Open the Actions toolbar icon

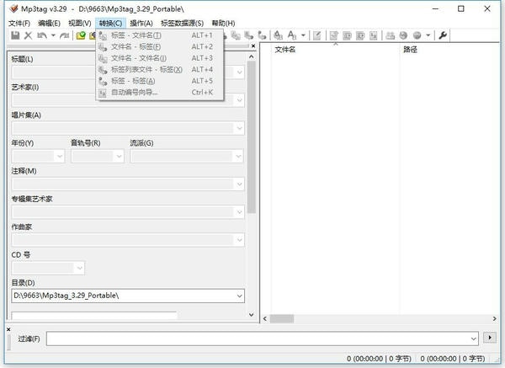278,35
